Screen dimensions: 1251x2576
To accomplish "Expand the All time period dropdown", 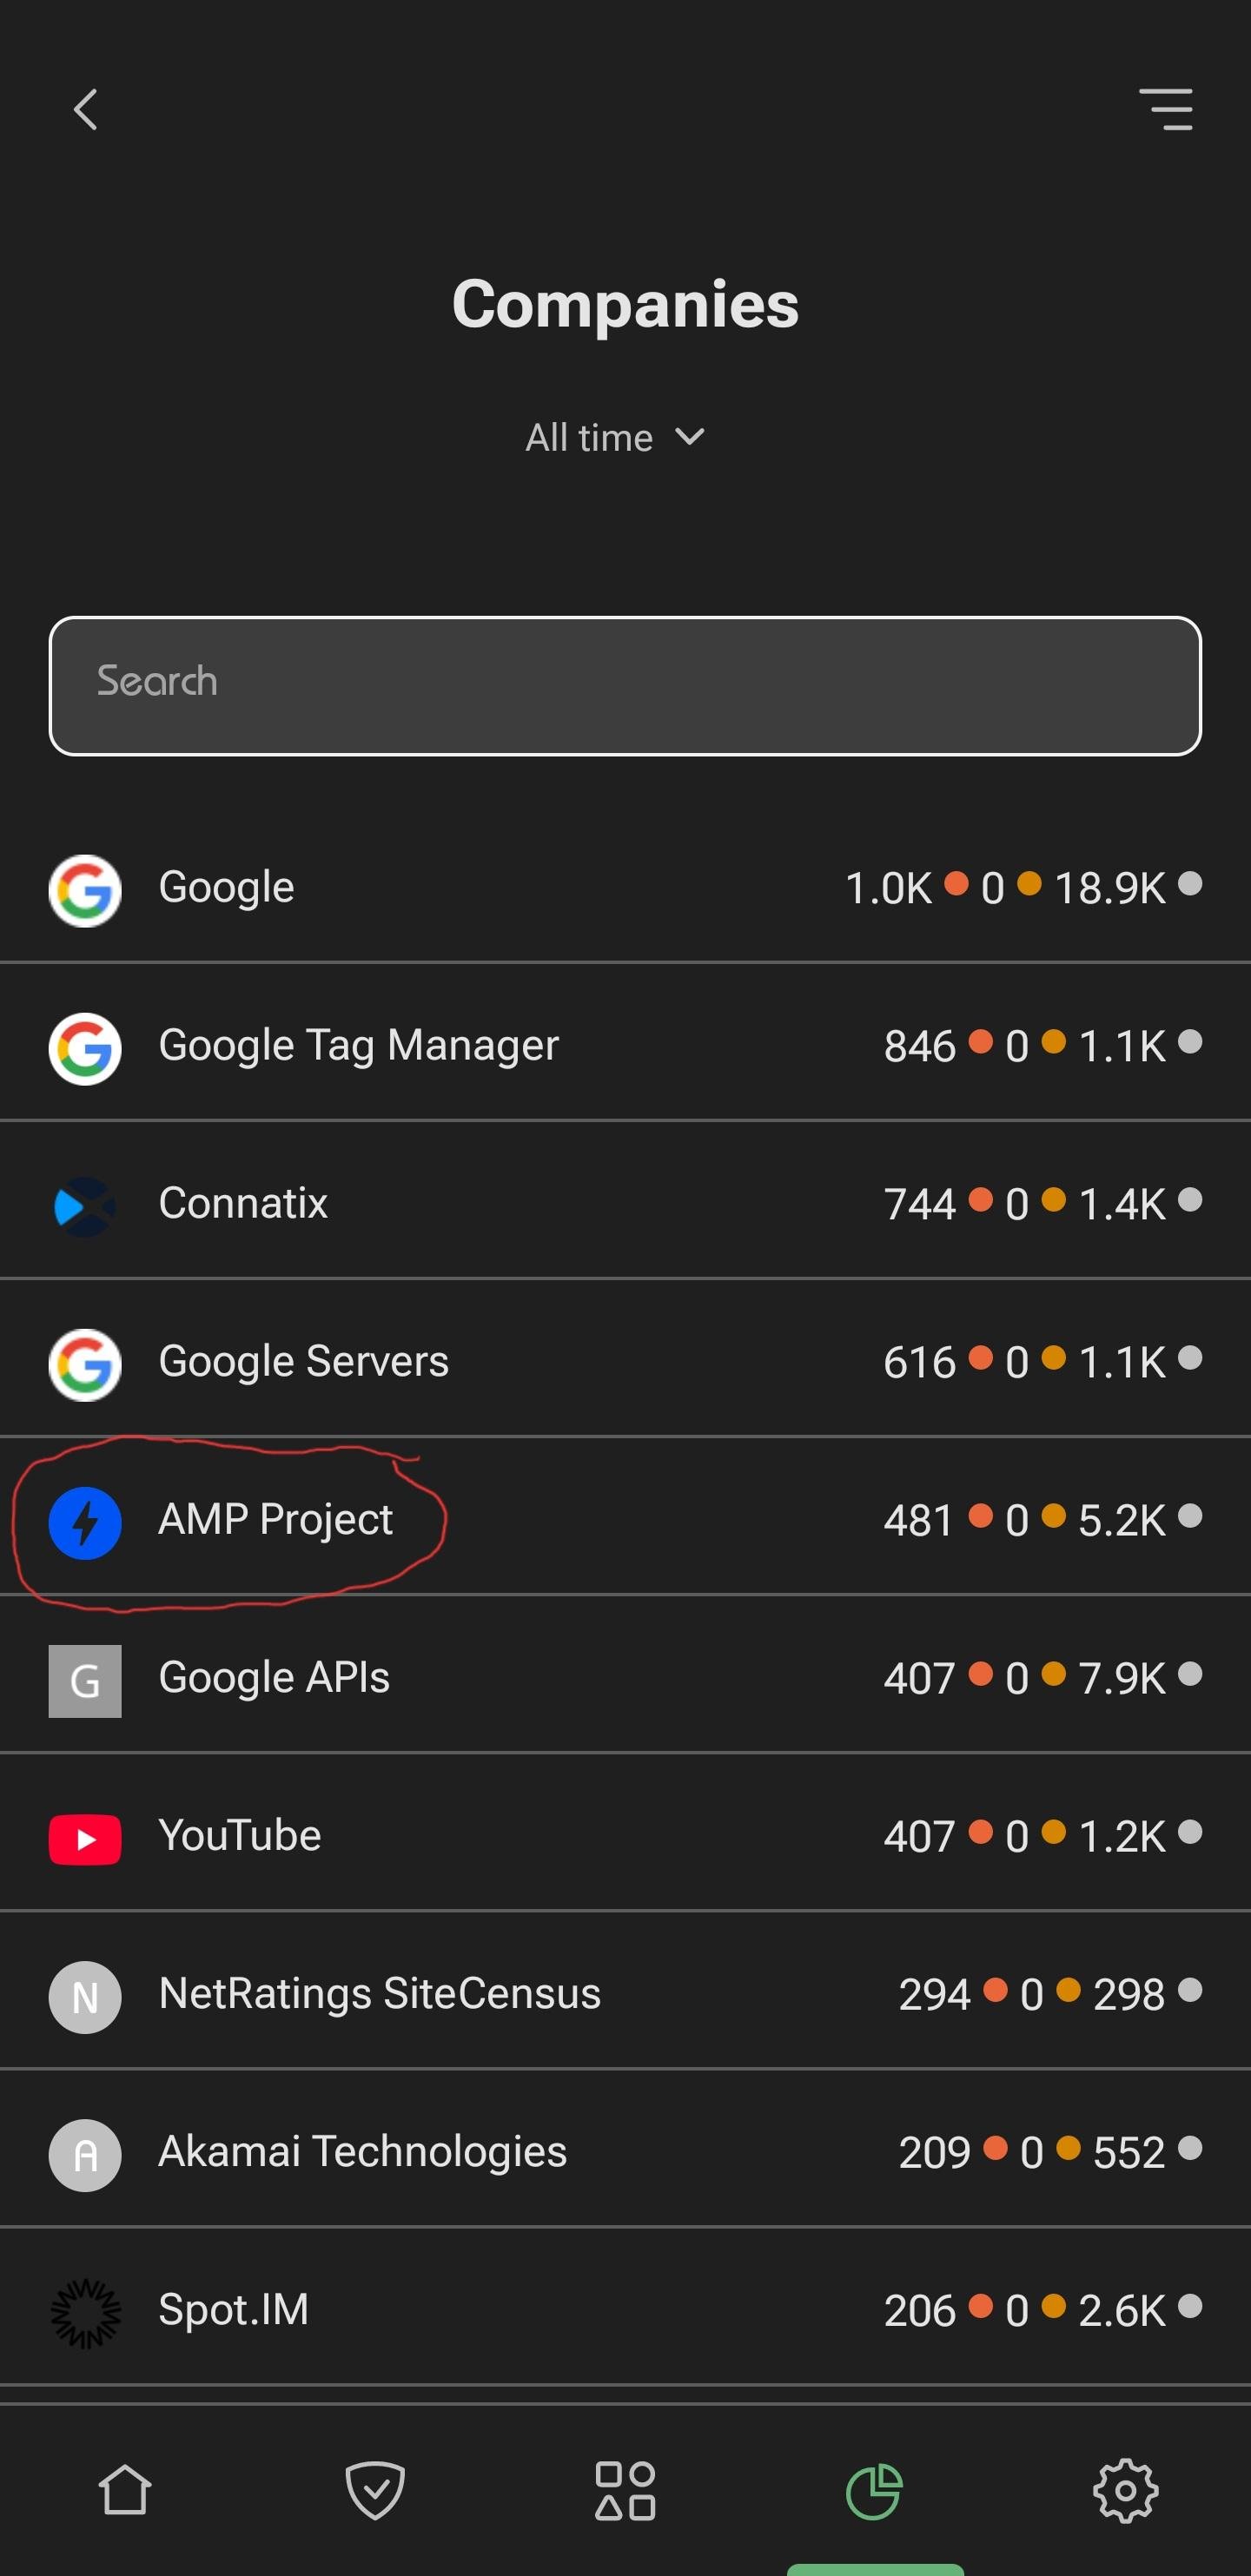I will point(616,437).
